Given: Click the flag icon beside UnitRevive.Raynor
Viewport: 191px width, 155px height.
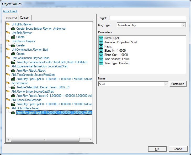Looking at the screenshot, I should (x=8, y=41).
